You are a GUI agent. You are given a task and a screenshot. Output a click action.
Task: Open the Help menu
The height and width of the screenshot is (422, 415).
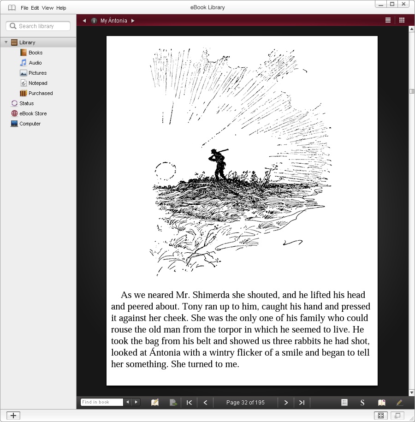[x=61, y=8]
